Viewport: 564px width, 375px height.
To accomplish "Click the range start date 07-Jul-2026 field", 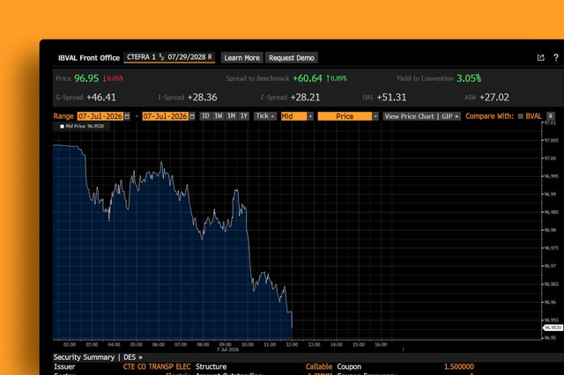I will click(100, 116).
